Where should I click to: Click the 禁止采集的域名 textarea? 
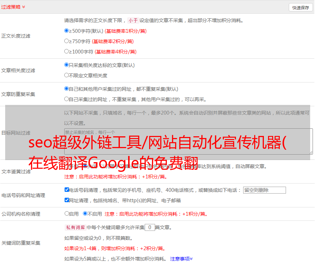click(189, 141)
